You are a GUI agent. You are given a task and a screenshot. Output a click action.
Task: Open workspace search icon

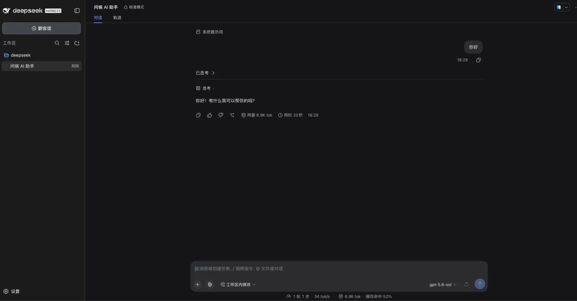pyautogui.click(x=57, y=43)
